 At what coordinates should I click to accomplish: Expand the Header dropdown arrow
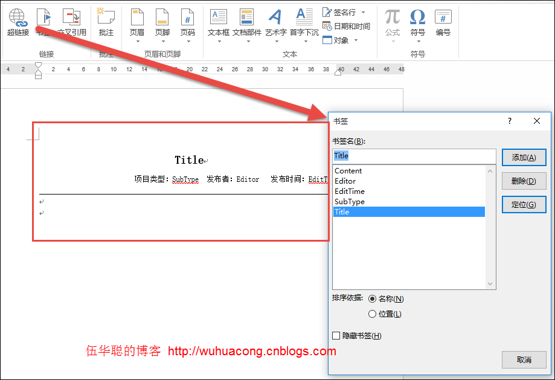click(x=138, y=42)
